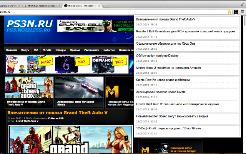Image resolution: width=246 pixels, height=154 pixels.
Task: Open 'Mirrors Edge 2' Amazon news item
Action: point(168,68)
